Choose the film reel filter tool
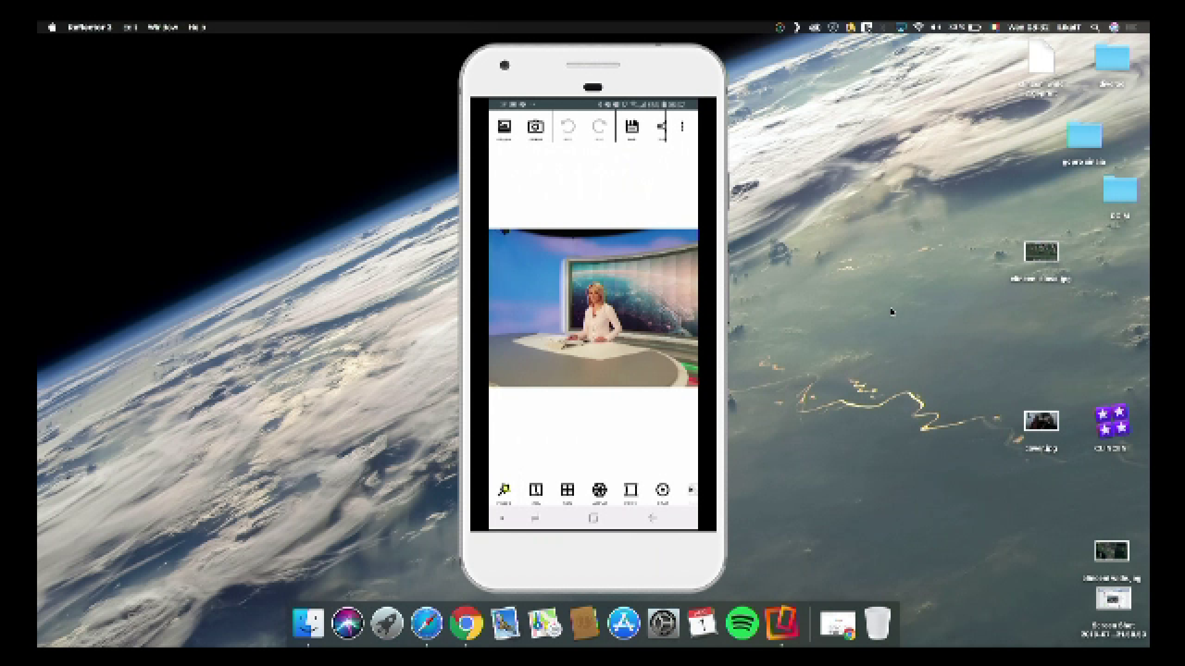Viewport: 1185px width, 666px height. pyautogui.click(x=599, y=490)
